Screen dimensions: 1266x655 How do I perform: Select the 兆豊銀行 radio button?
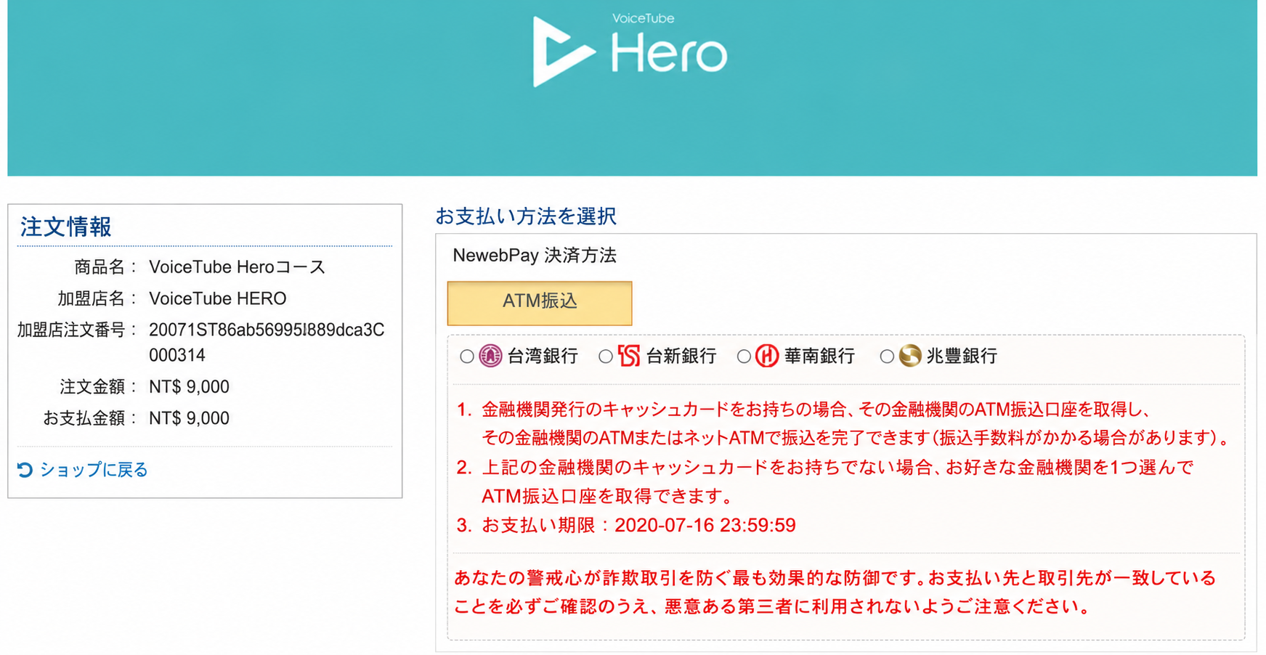[887, 357]
